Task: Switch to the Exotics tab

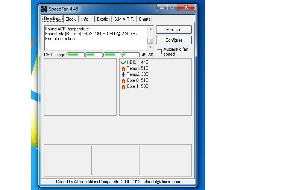Action: (x=103, y=19)
